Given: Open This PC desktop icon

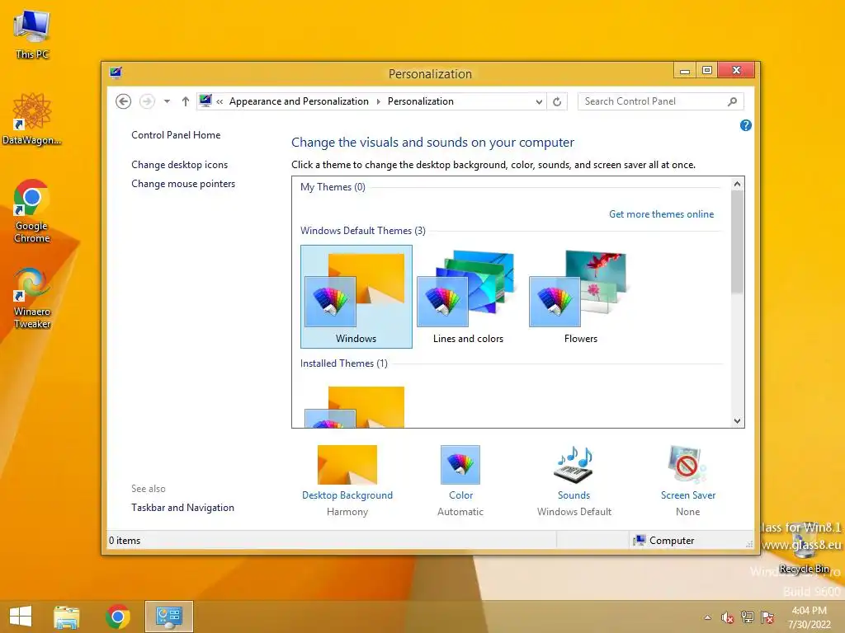Looking at the screenshot, I should tap(32, 35).
